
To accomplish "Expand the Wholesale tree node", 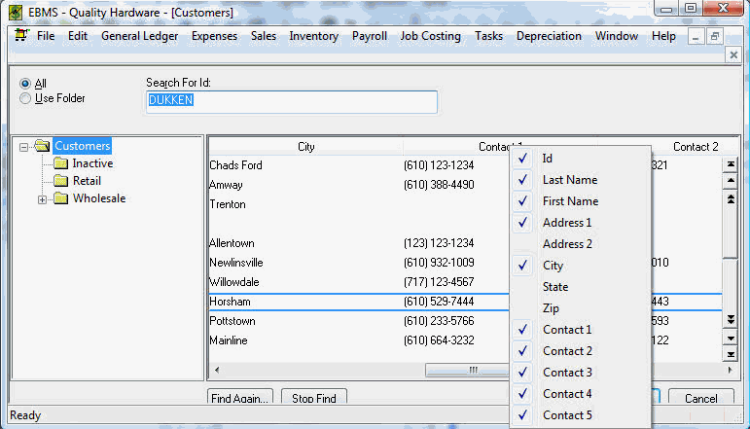I will pyautogui.click(x=42, y=199).
